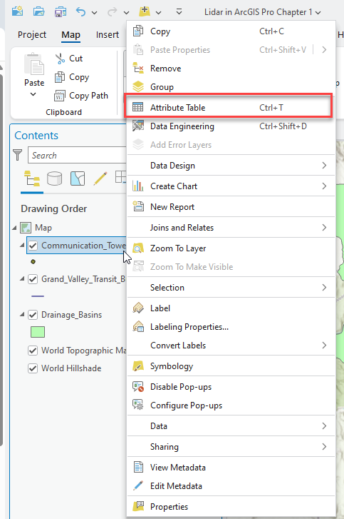Choose Copy from the context menu
Image resolution: width=344 pixels, height=519 pixels.
point(231,31)
